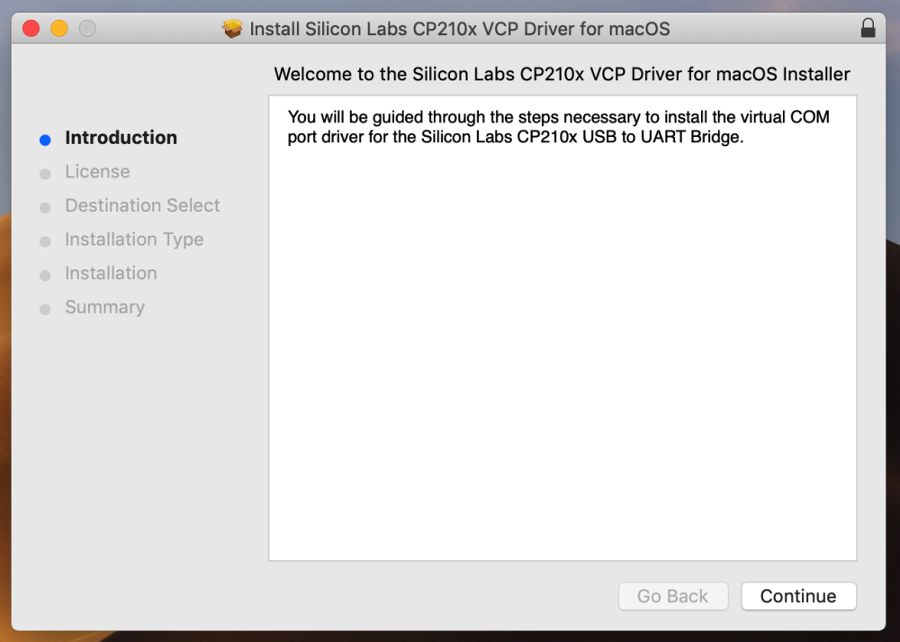Click the Summary step bullet
This screenshot has height=642, width=900.
click(45, 309)
